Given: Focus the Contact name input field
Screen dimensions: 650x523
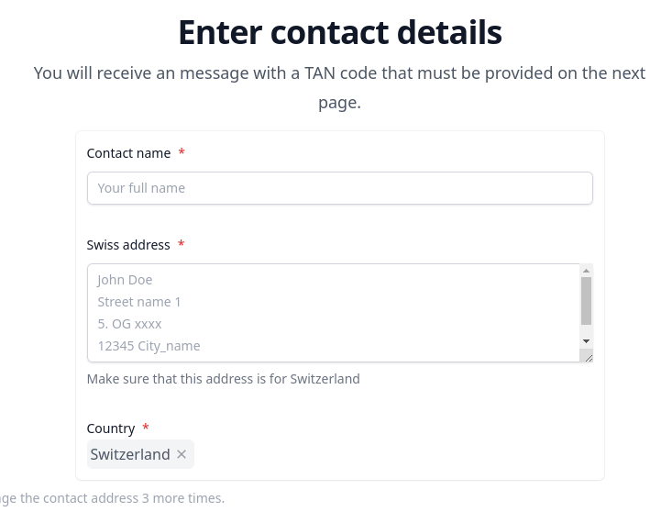Looking at the screenshot, I should tap(339, 188).
